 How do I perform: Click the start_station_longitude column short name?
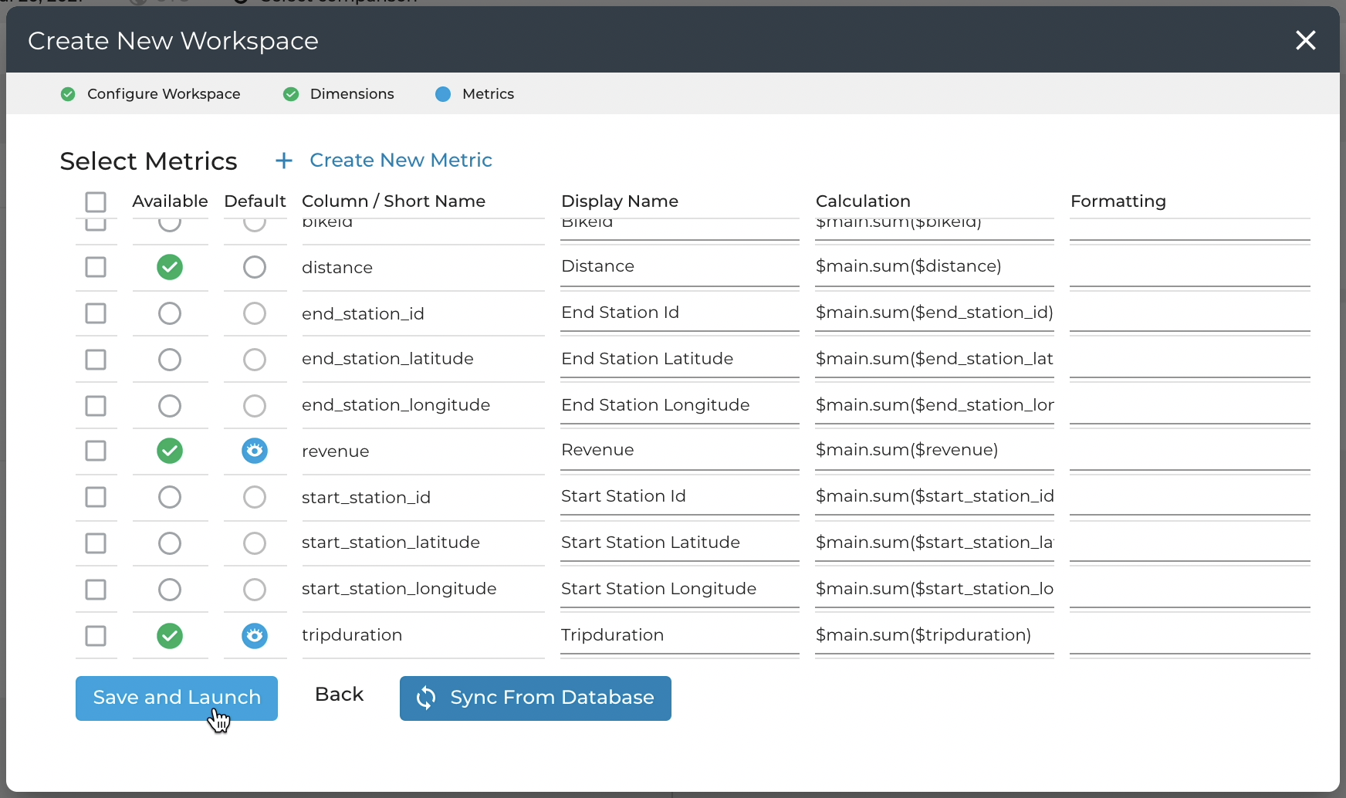pos(399,589)
